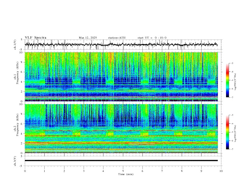
Task: Click the "-5" tick on ch.1(V) axis
Action: (21, 50)
